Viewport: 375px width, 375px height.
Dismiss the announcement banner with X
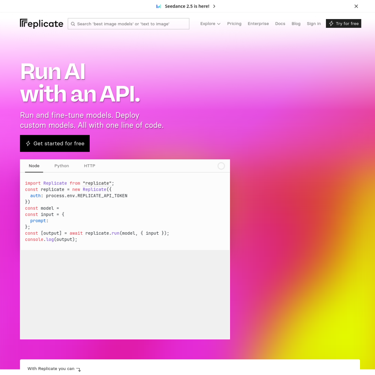click(x=356, y=6)
